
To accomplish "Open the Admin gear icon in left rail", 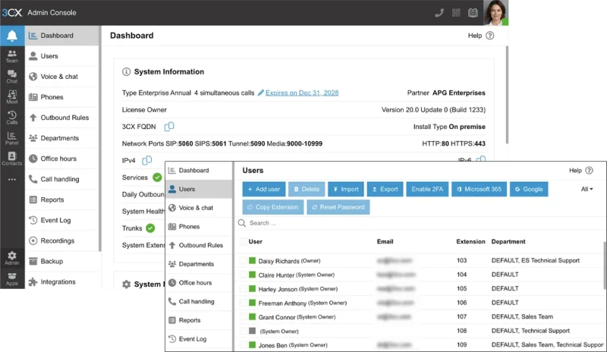I will click(12, 258).
